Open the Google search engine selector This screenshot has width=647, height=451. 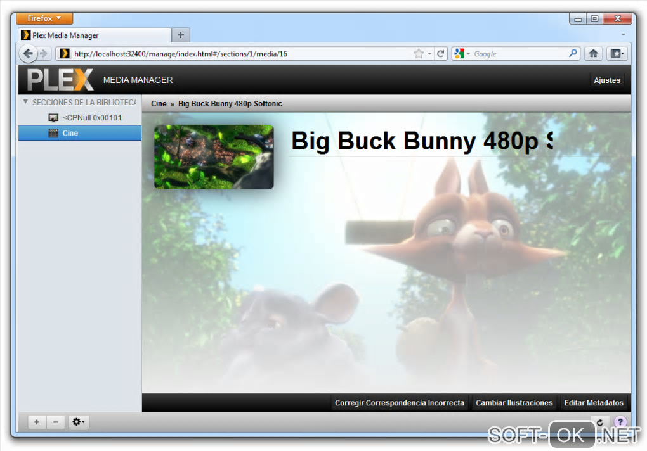(462, 54)
